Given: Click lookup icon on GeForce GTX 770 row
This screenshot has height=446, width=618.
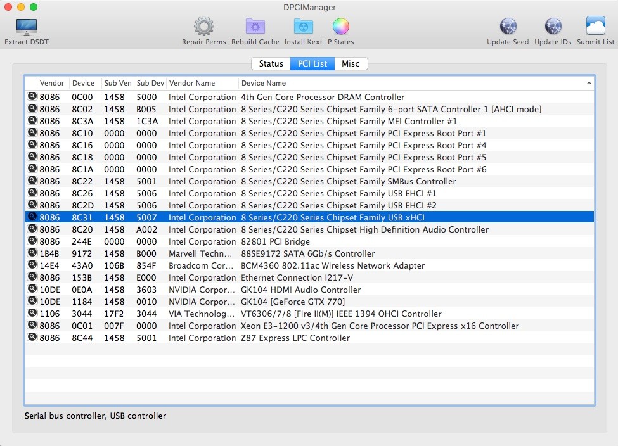Looking at the screenshot, I should click(x=32, y=302).
